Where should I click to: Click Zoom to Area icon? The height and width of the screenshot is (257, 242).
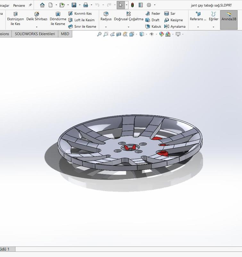(106, 34)
